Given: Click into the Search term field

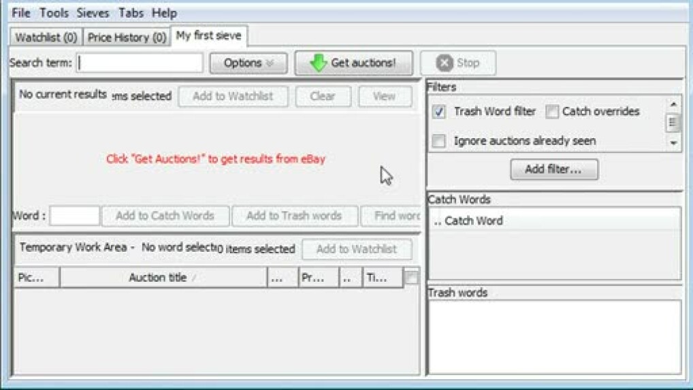Looking at the screenshot, I should click(x=140, y=63).
